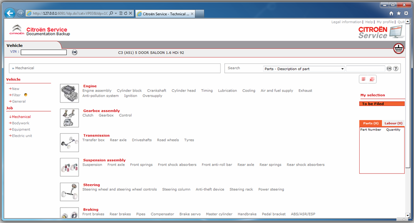Screen dimensions: 414x223
Task: Open Steering rack subsection
Action: click(241, 189)
